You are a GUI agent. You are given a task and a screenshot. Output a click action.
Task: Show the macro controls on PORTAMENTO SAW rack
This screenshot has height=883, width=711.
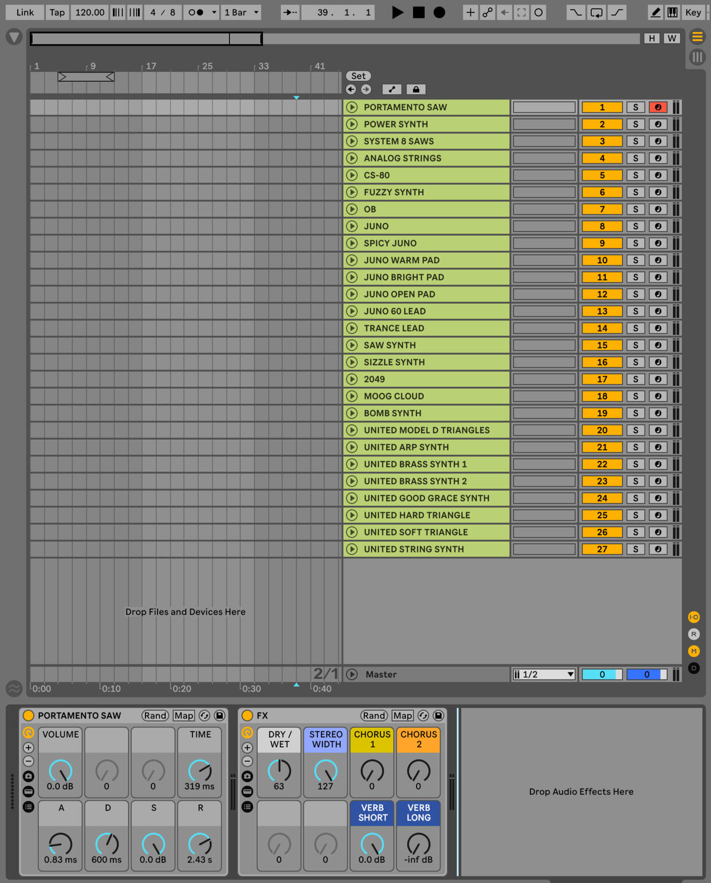[28, 733]
